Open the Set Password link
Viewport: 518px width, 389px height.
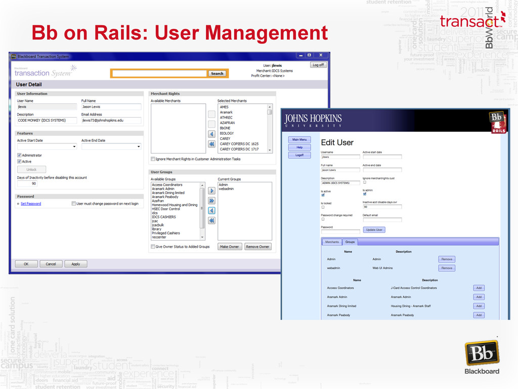click(x=31, y=204)
